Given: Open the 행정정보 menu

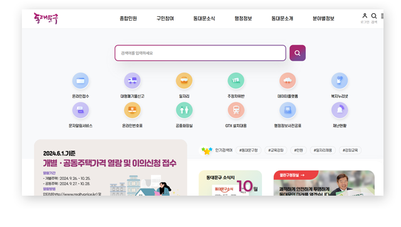Looking at the screenshot, I should (243, 18).
